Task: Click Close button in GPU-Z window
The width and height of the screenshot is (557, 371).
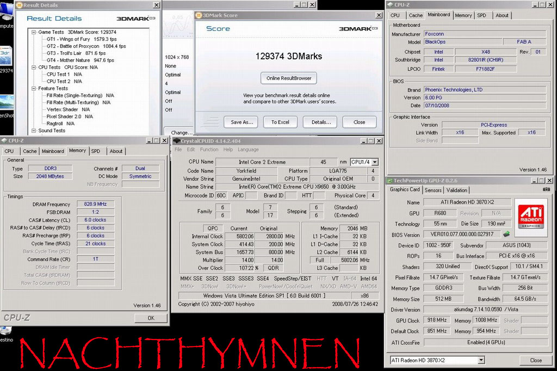Action: click(x=536, y=360)
